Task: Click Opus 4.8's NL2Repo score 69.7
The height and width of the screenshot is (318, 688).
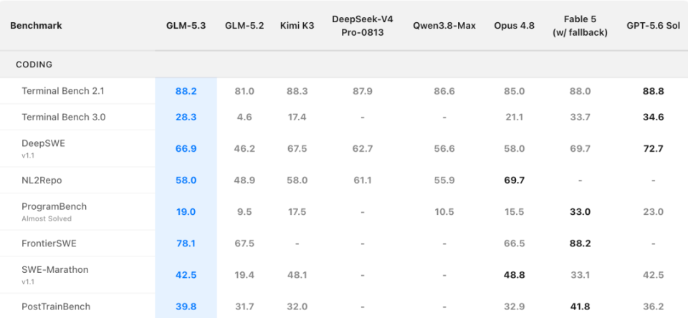Action: (x=515, y=180)
